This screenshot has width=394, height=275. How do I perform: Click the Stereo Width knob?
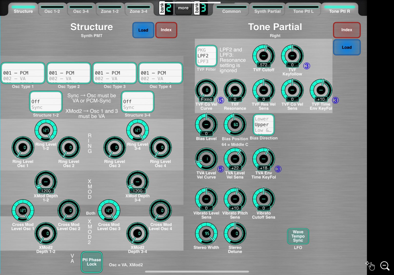click(206, 233)
